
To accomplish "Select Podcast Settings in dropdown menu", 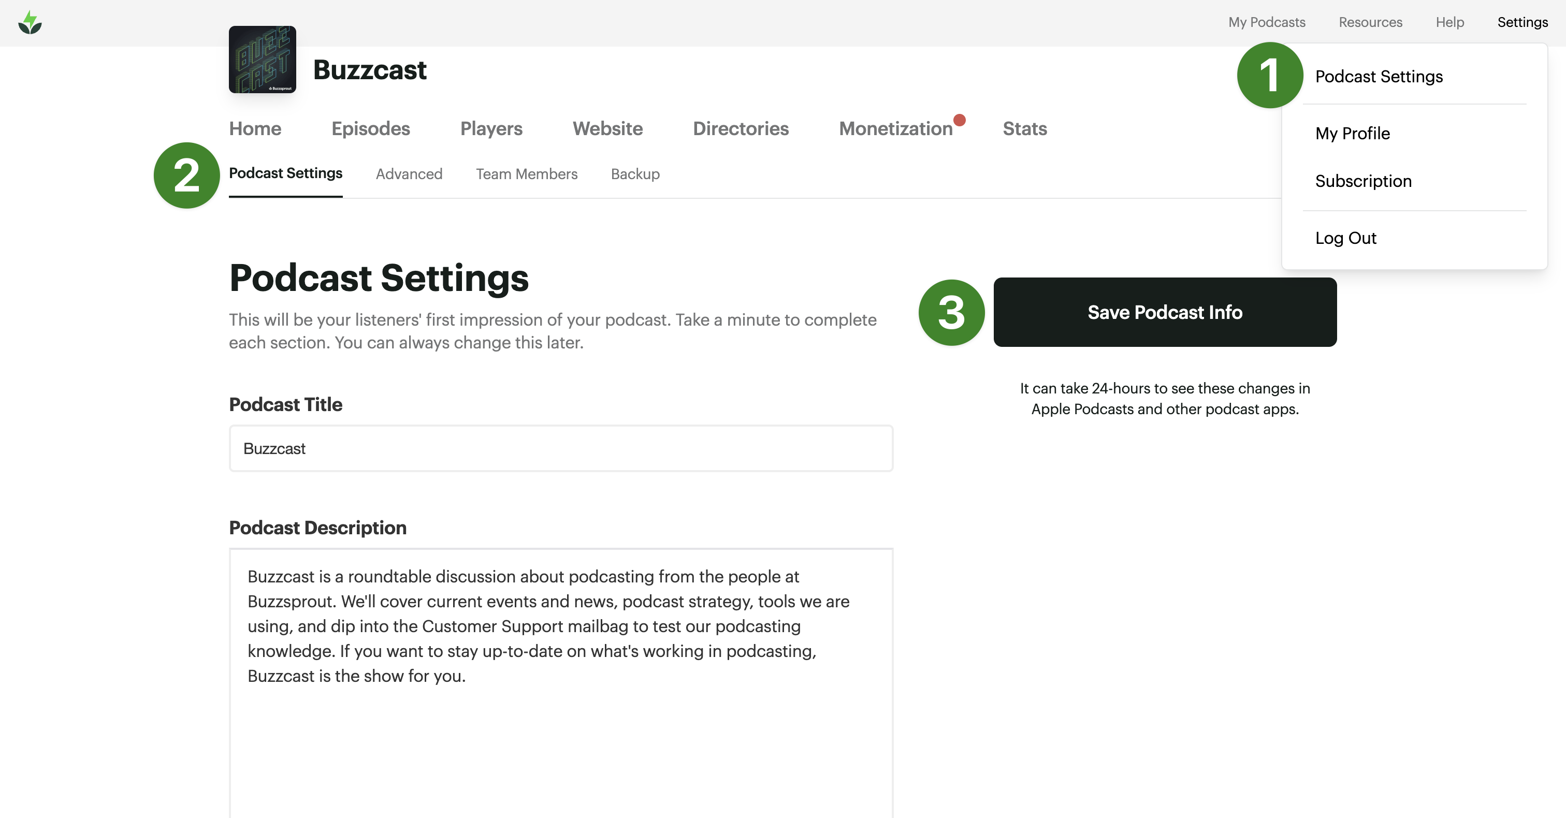I will [1379, 77].
